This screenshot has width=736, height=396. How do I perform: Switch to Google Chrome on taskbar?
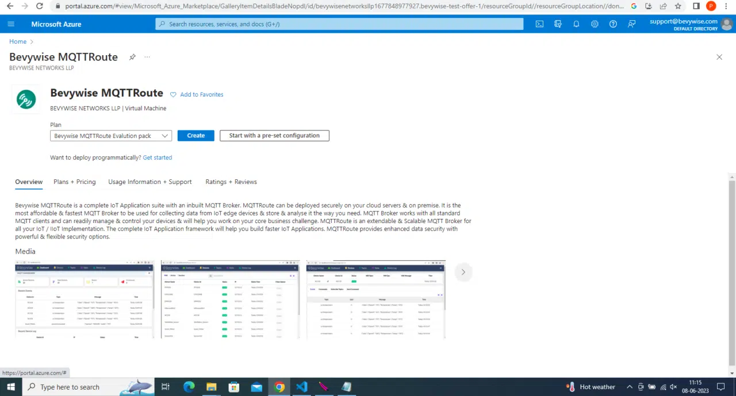279,387
